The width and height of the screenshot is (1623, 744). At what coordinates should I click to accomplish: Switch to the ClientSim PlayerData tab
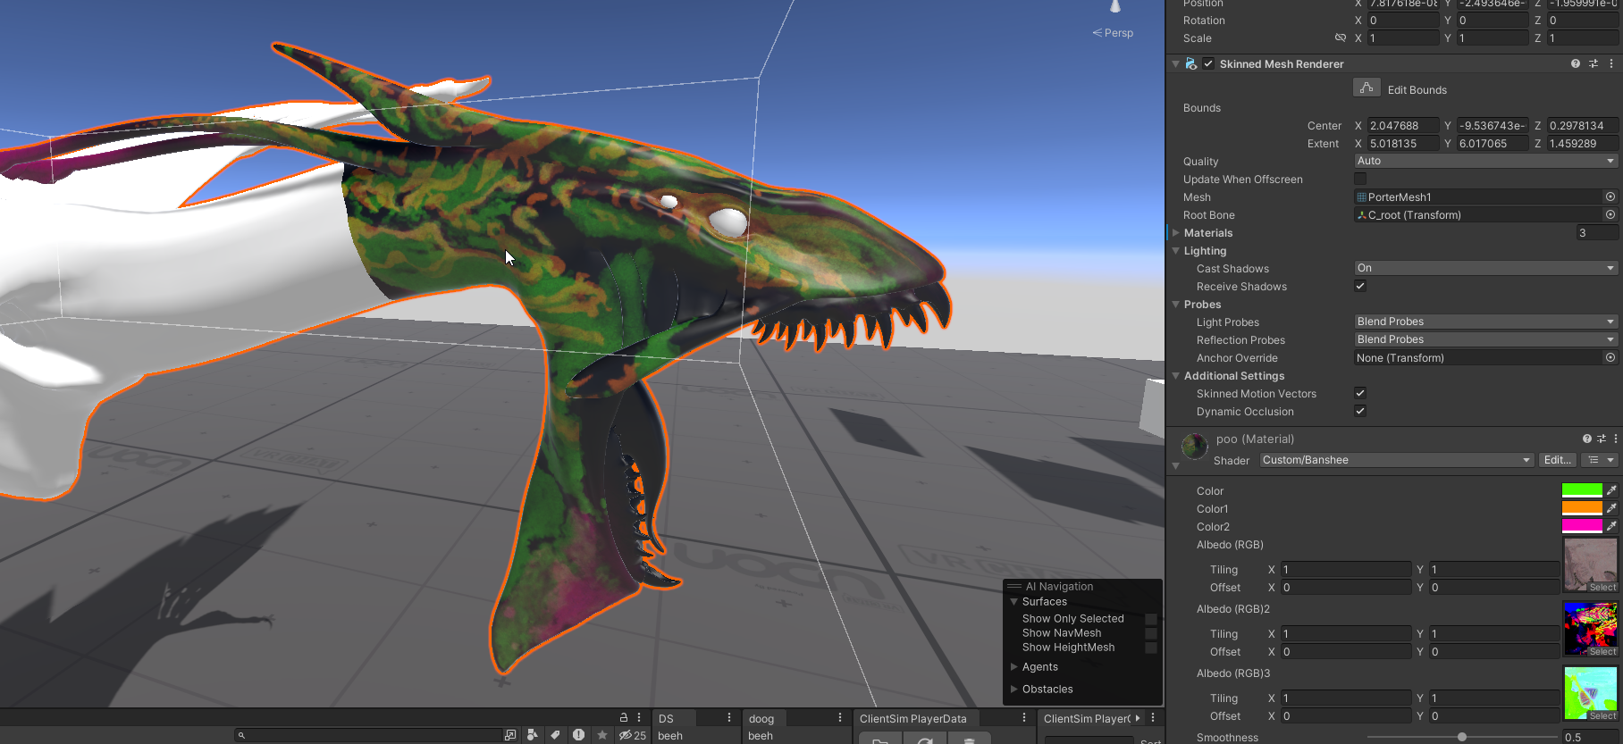912,719
